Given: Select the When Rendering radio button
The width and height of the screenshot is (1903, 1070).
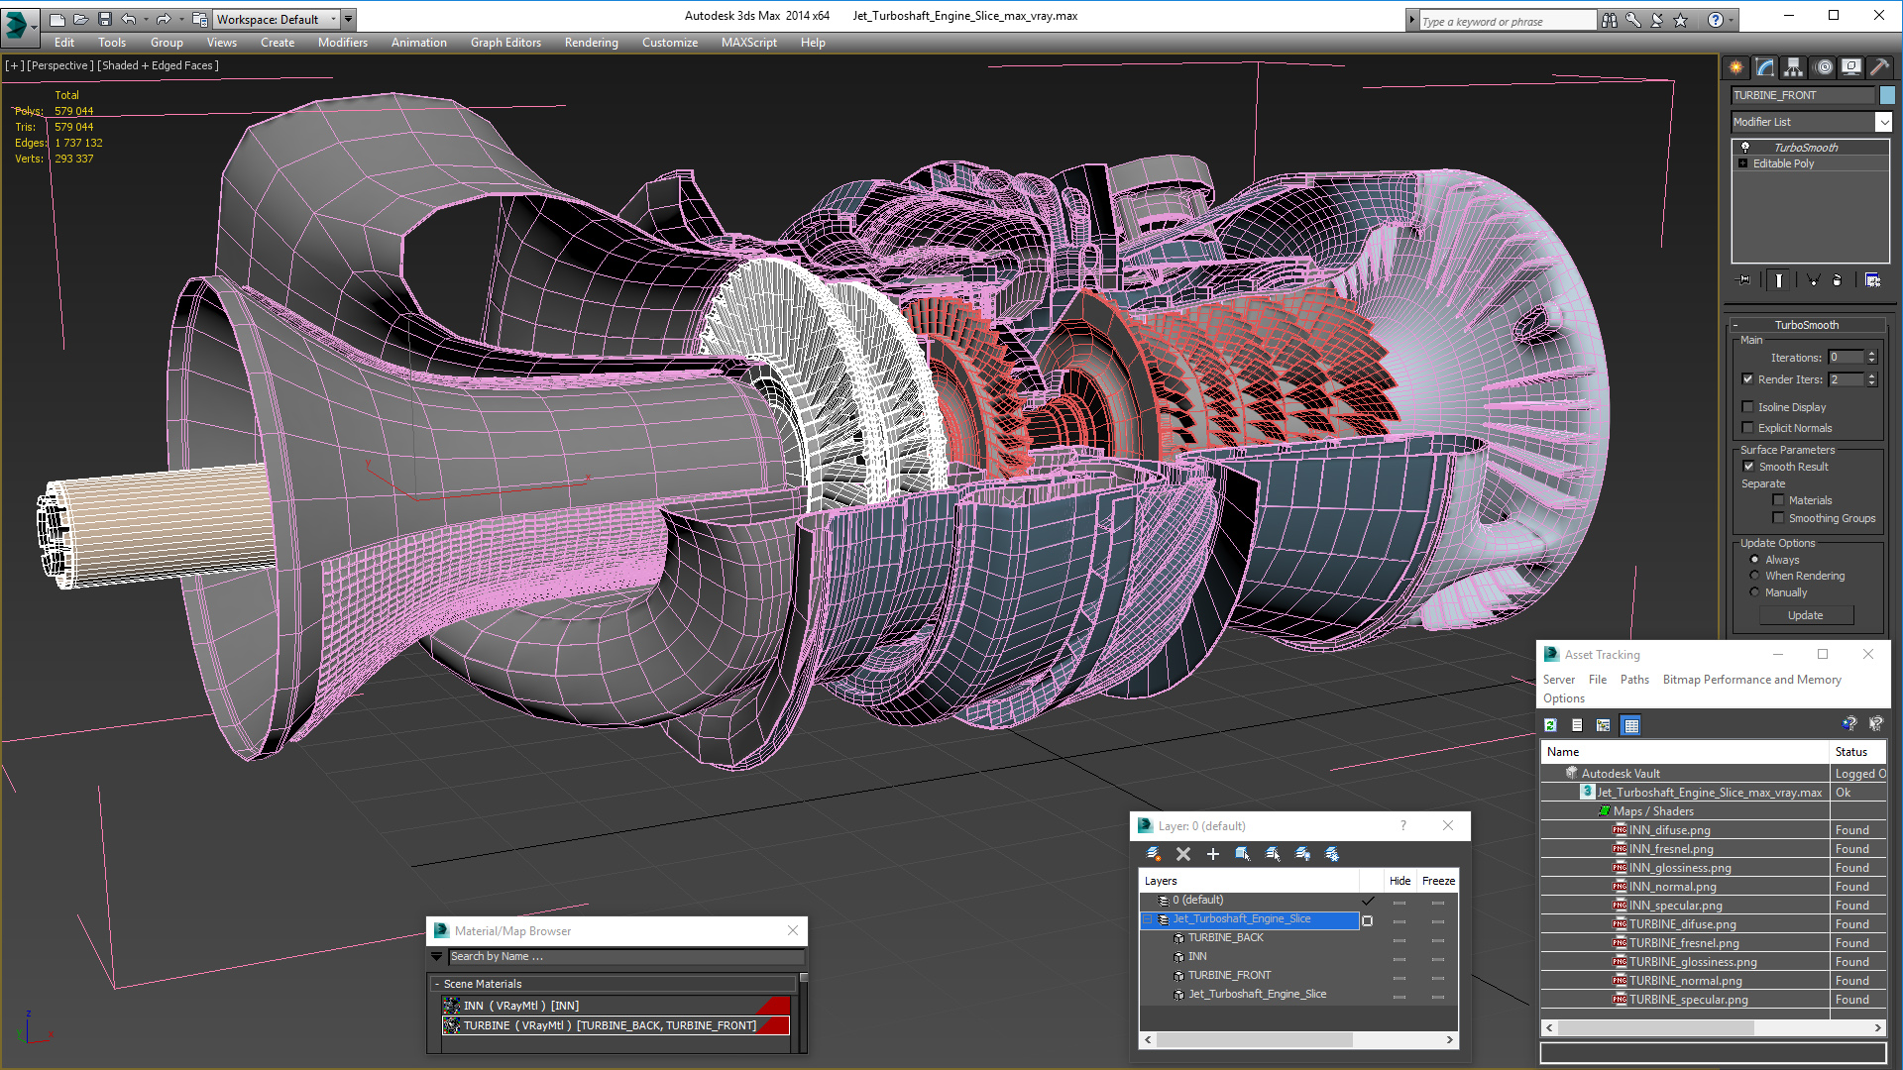Looking at the screenshot, I should pos(1754,576).
